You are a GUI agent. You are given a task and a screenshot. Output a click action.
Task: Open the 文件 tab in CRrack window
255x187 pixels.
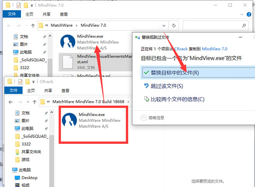click(13, 91)
